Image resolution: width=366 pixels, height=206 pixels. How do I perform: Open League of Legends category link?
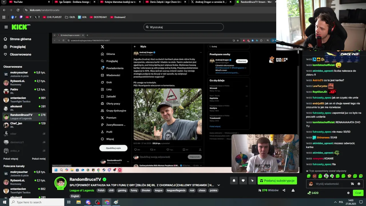82,190
